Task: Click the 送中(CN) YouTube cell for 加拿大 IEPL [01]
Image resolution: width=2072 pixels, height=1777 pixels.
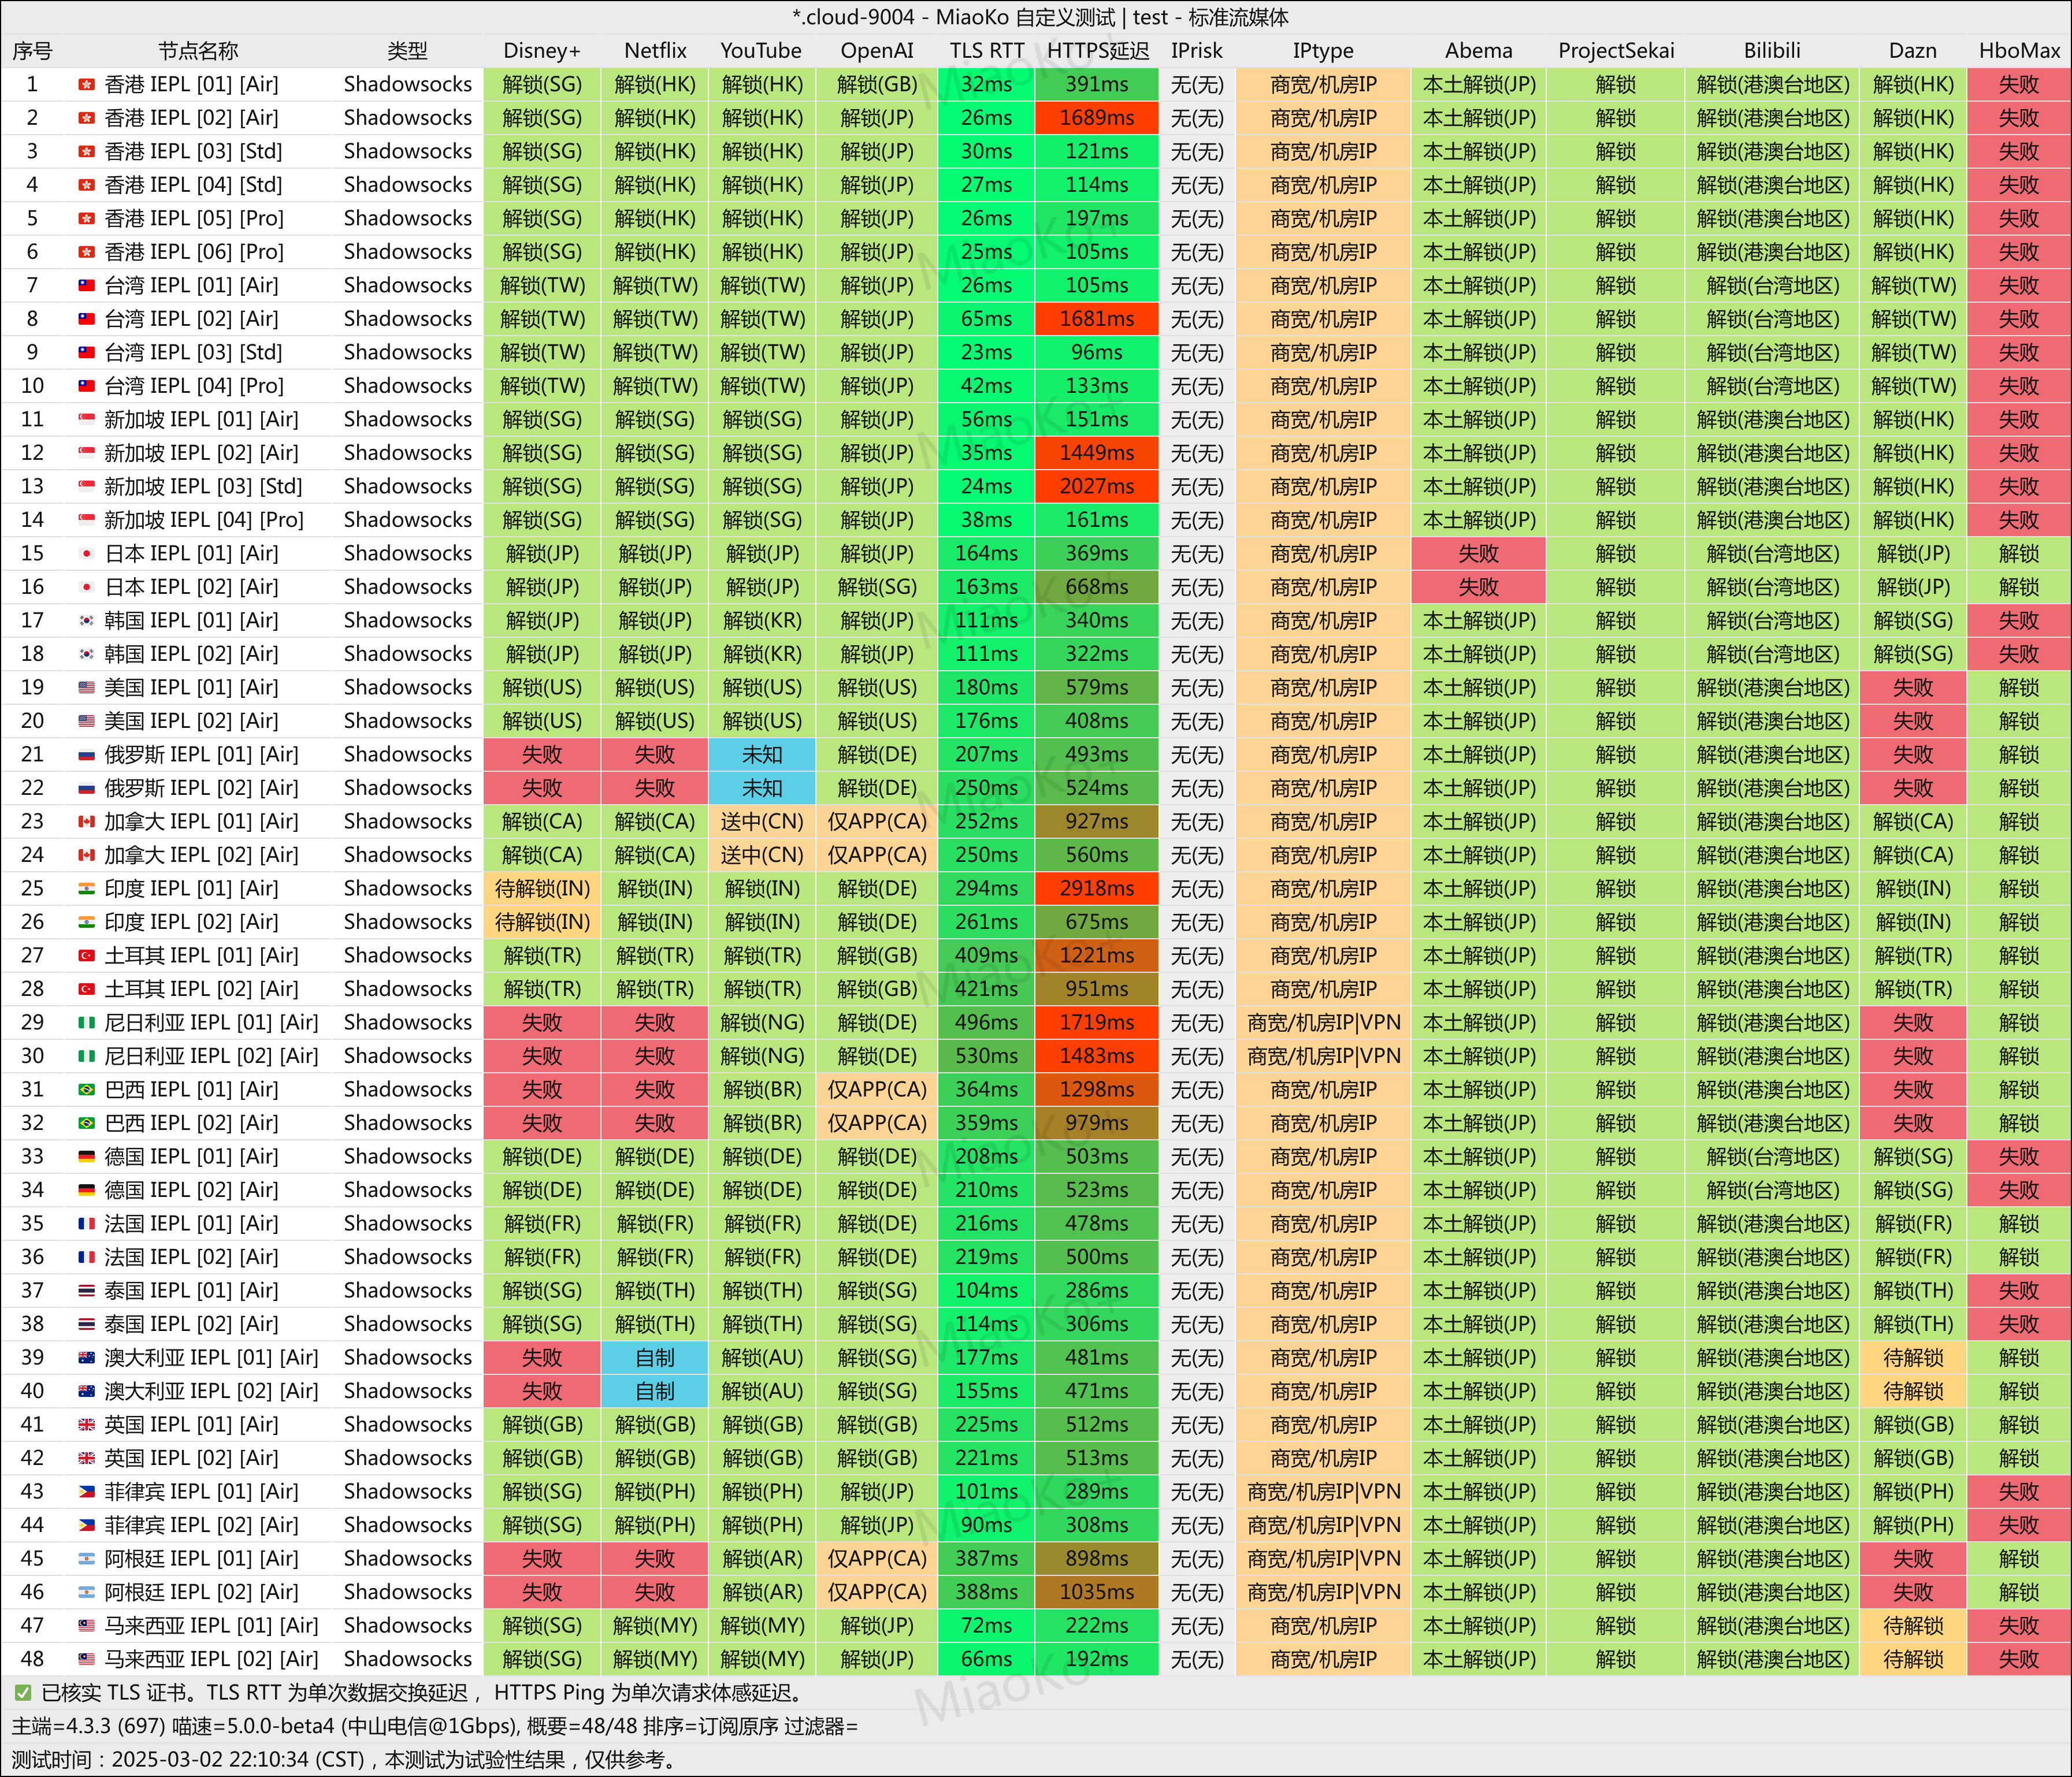Action: 762,822
